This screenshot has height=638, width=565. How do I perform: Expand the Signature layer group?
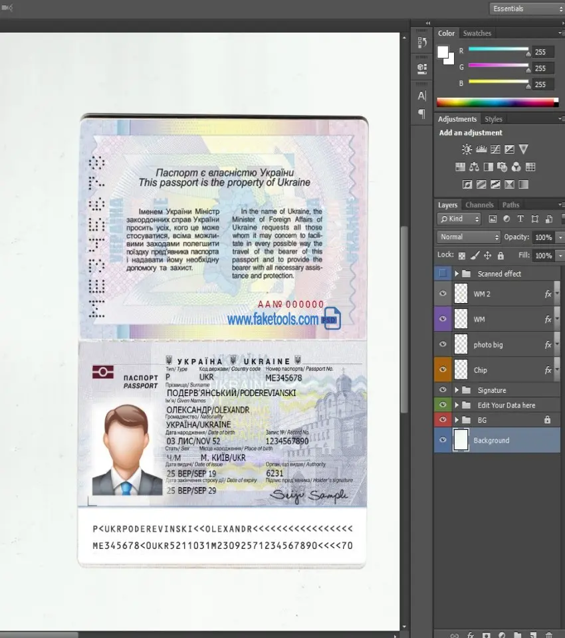(457, 390)
